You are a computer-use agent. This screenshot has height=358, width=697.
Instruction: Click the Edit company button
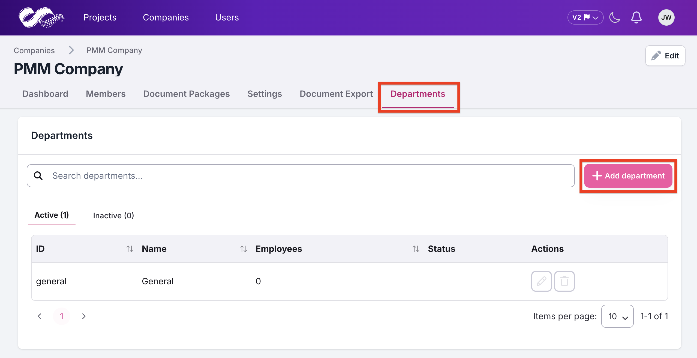pyautogui.click(x=665, y=56)
